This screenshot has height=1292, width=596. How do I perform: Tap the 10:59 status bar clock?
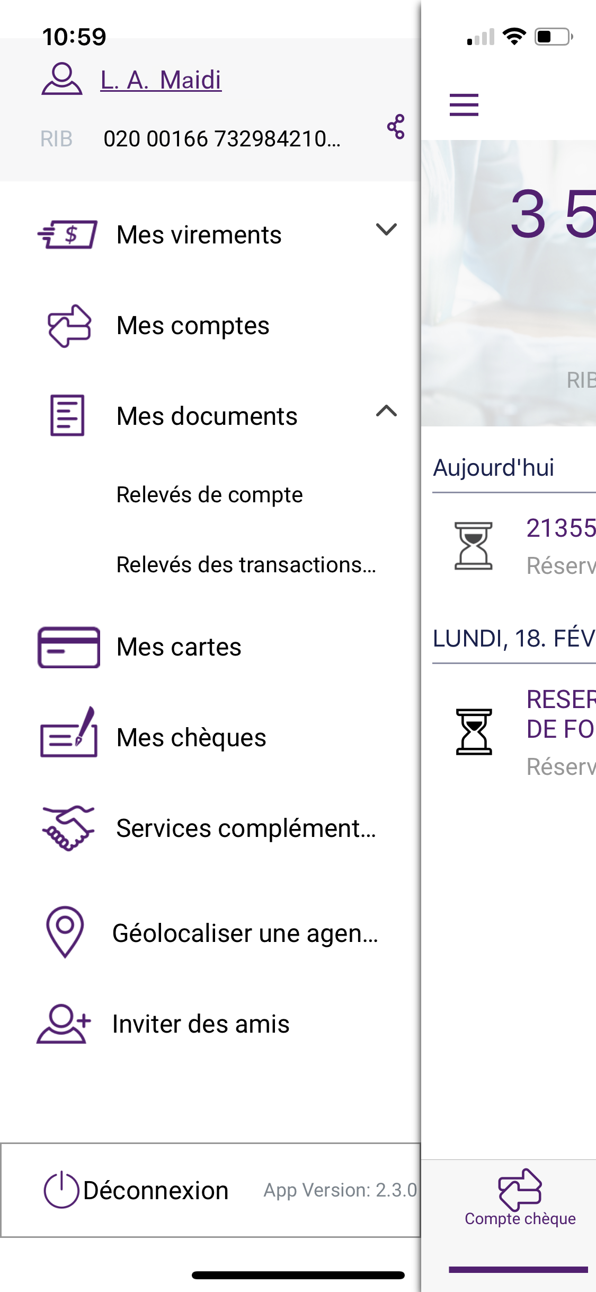tap(74, 37)
